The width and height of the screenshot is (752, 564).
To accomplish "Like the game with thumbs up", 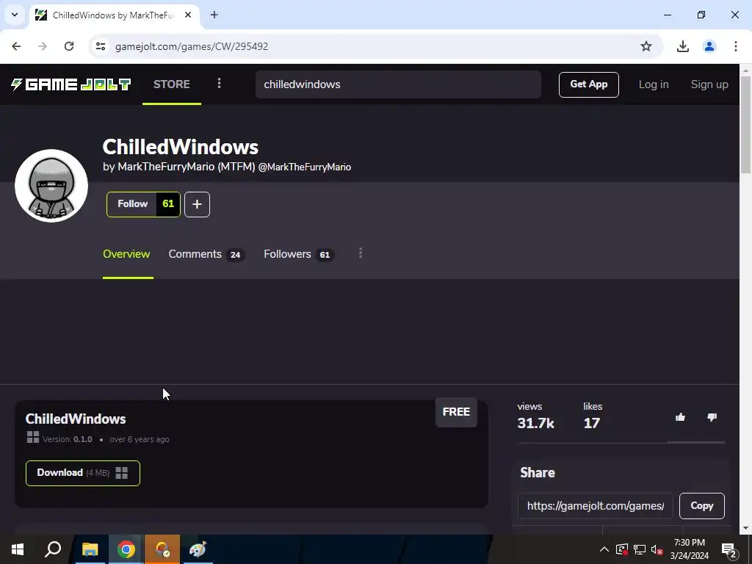I will [x=680, y=417].
